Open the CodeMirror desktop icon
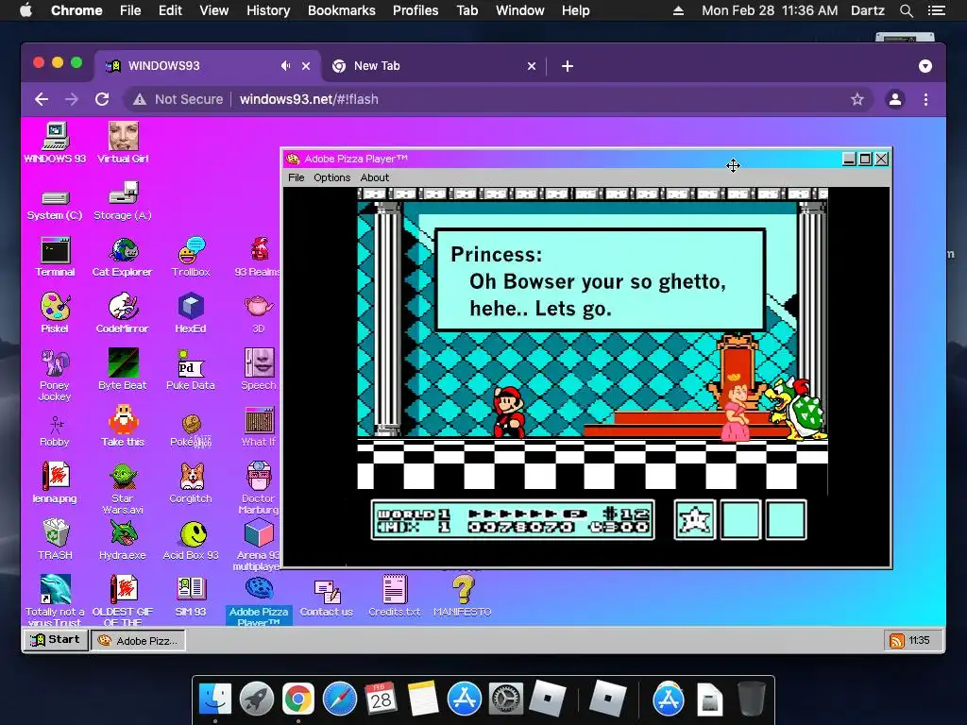The height and width of the screenshot is (725, 967). pyautogui.click(x=123, y=313)
